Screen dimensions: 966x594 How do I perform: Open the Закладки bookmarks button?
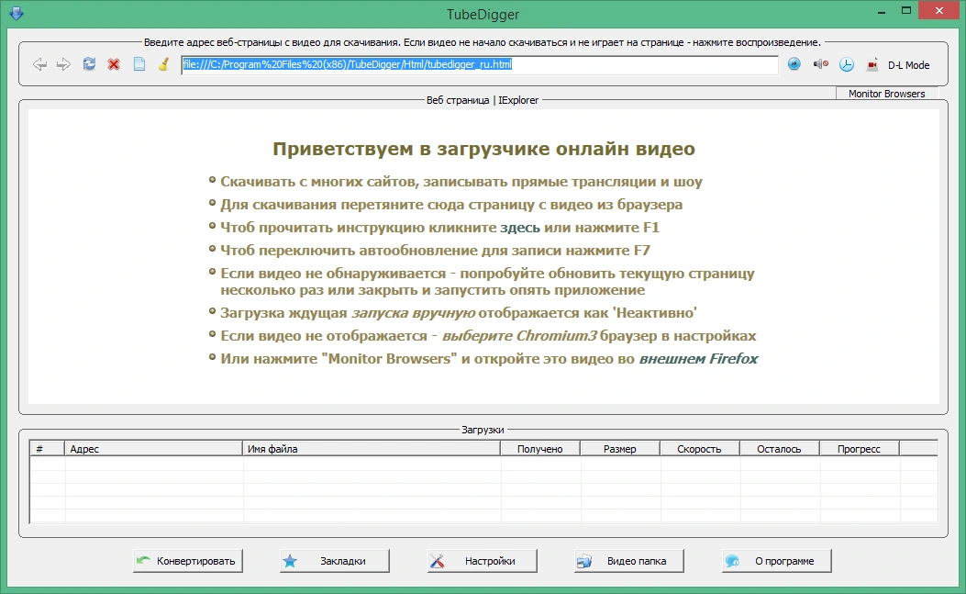click(x=335, y=561)
